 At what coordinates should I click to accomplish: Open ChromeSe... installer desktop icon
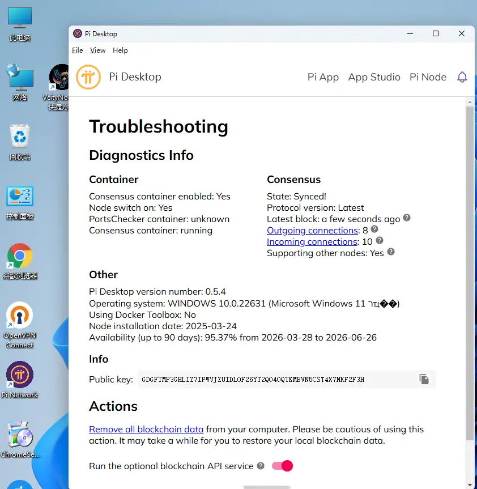click(x=20, y=439)
